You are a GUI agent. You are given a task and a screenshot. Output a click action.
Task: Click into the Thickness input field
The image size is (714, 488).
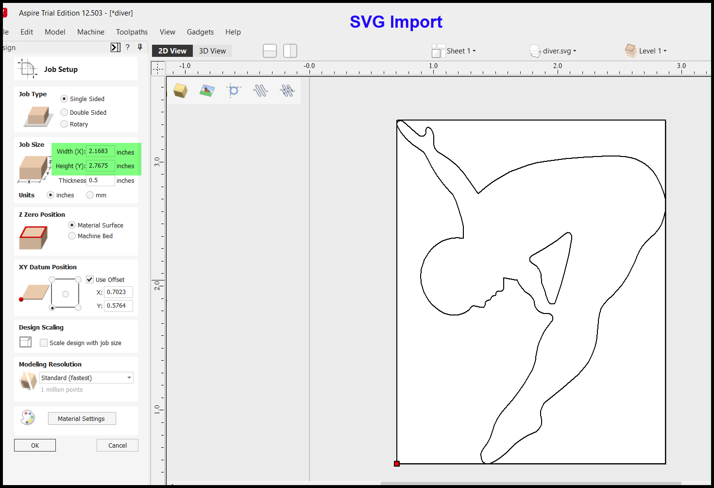tap(101, 180)
